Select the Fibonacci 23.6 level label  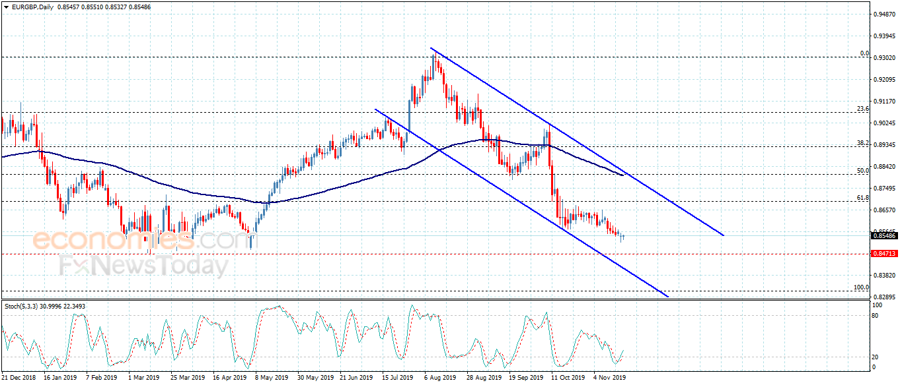tap(862, 109)
